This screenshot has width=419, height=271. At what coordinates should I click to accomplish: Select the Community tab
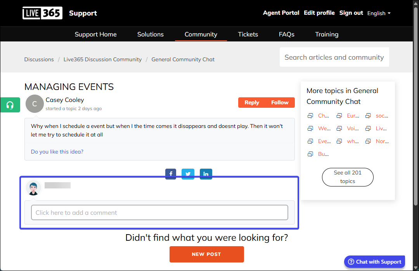click(x=201, y=34)
